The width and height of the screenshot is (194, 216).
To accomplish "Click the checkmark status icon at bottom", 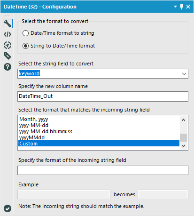I will pos(8,208).
